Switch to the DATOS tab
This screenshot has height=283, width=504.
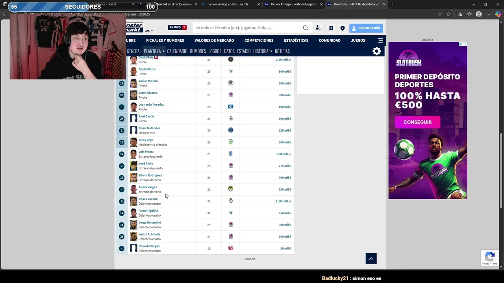(x=229, y=51)
